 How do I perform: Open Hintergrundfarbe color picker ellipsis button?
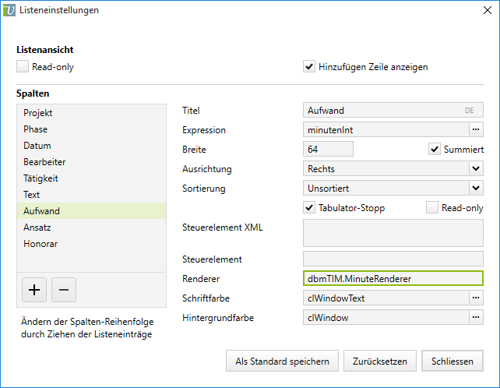click(x=475, y=317)
